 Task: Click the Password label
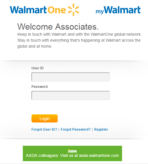tap(40, 87)
